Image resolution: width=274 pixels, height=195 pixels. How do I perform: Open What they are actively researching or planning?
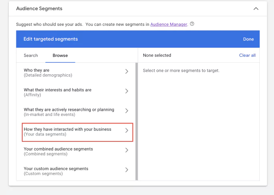(76, 112)
